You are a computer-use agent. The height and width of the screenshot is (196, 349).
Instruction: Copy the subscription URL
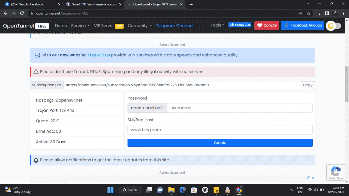click(308, 85)
